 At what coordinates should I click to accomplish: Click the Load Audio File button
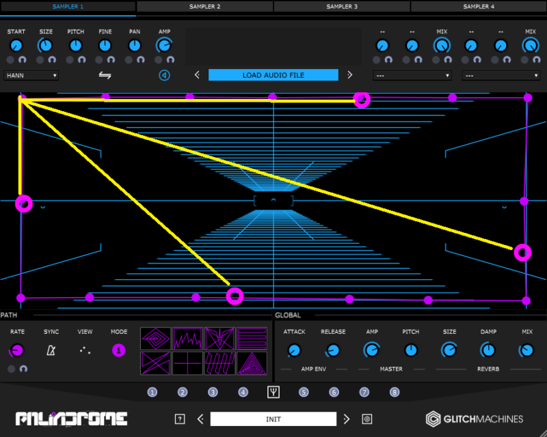[x=273, y=75]
